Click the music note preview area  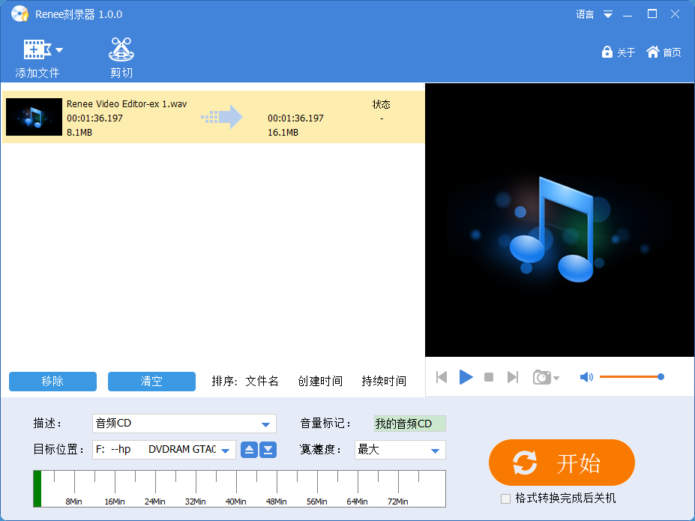coord(559,220)
